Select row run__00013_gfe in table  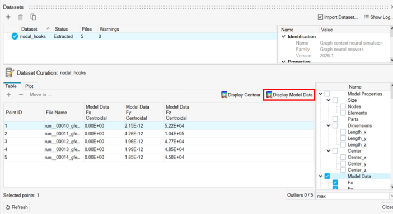pyautogui.click(x=158, y=149)
